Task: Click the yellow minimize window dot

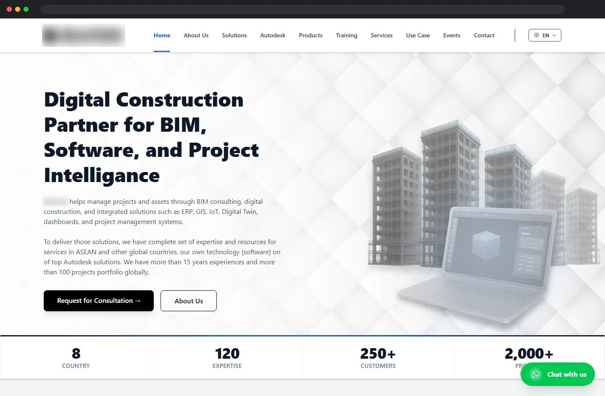Action: (x=18, y=9)
